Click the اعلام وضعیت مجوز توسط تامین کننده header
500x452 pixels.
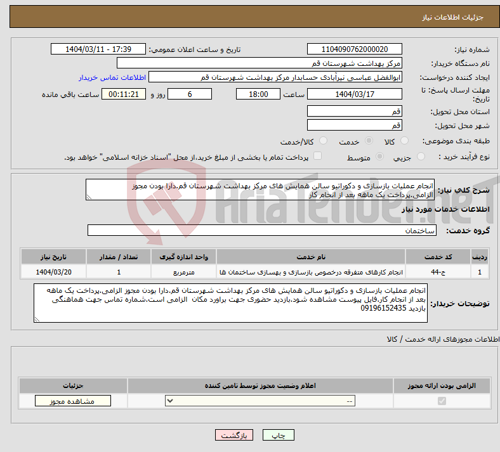(260, 385)
